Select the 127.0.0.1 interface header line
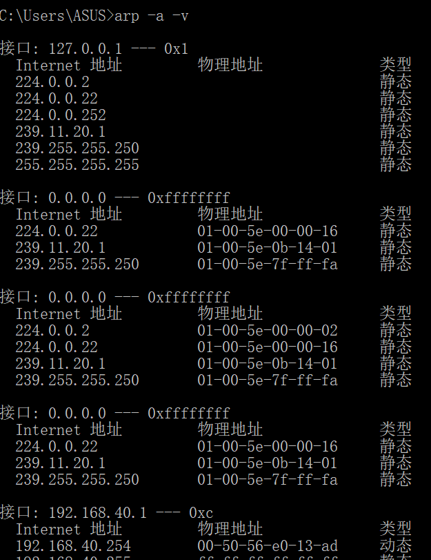 click(x=94, y=48)
